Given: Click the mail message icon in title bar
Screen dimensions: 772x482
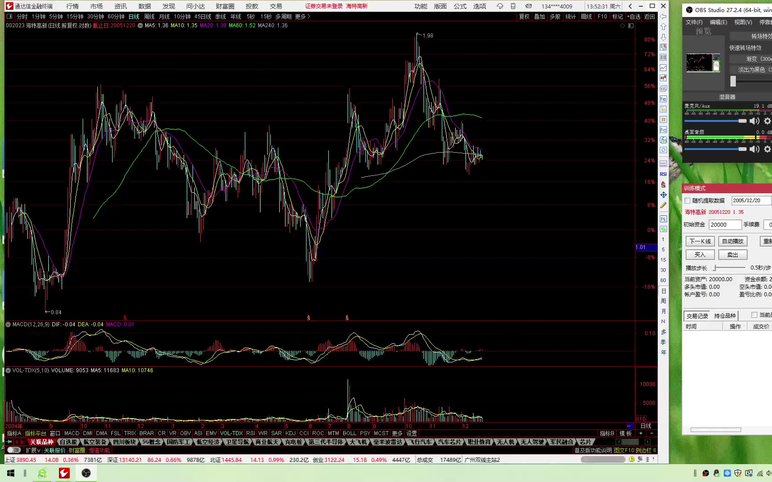Looking at the screenshot, I should [528, 6].
